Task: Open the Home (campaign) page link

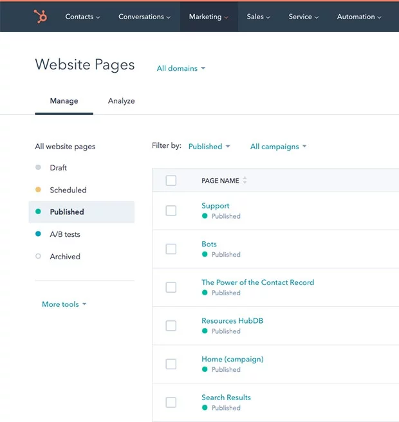Action: pos(232,360)
